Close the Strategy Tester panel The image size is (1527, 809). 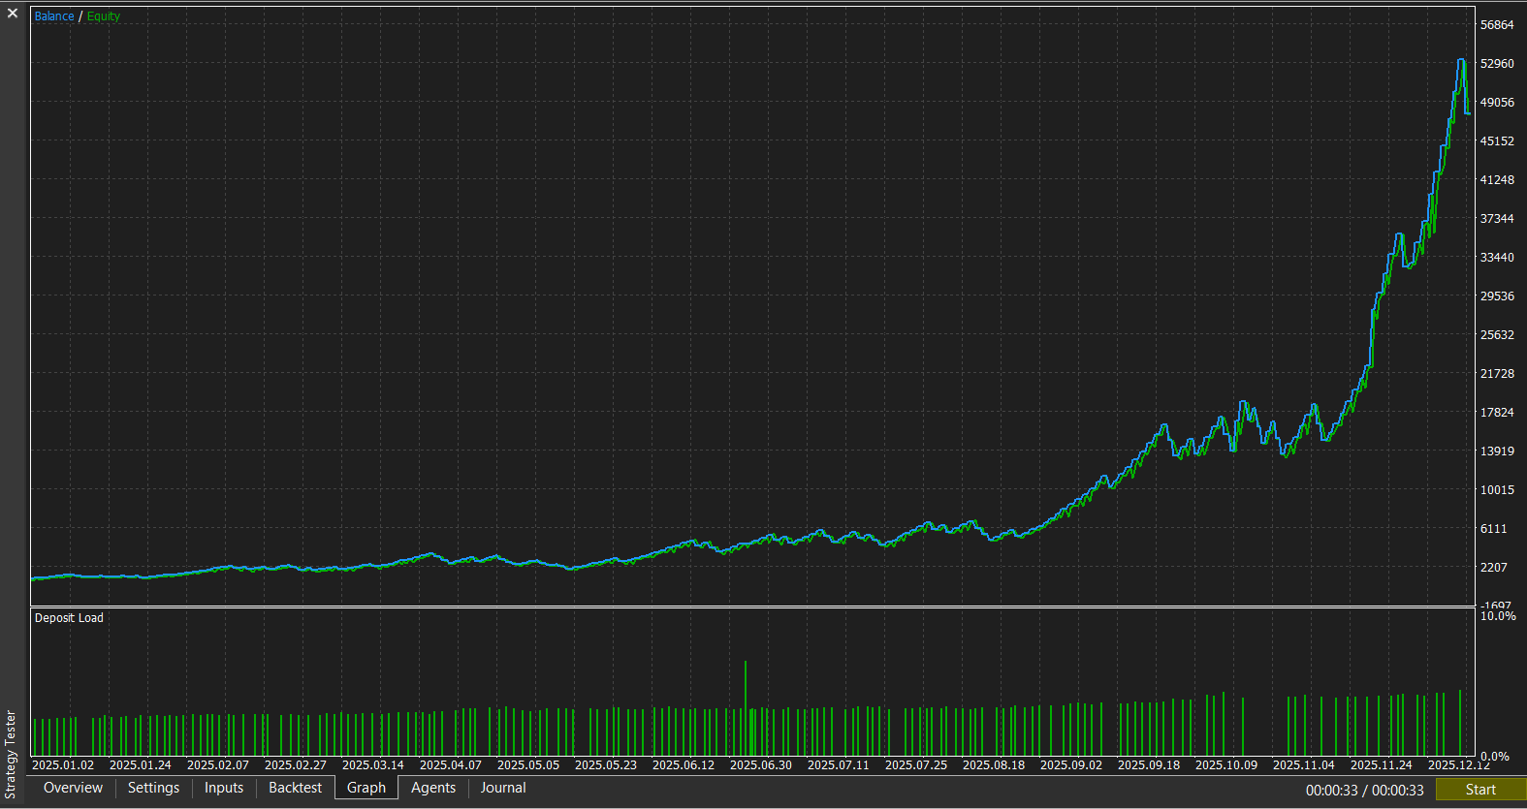point(13,14)
